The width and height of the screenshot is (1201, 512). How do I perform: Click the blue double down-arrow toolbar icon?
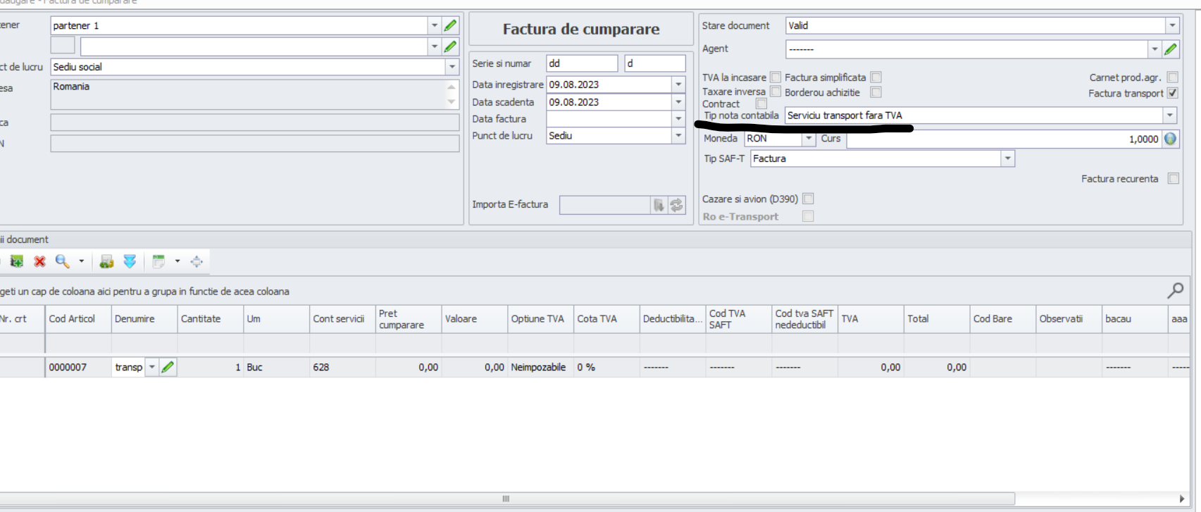130,261
